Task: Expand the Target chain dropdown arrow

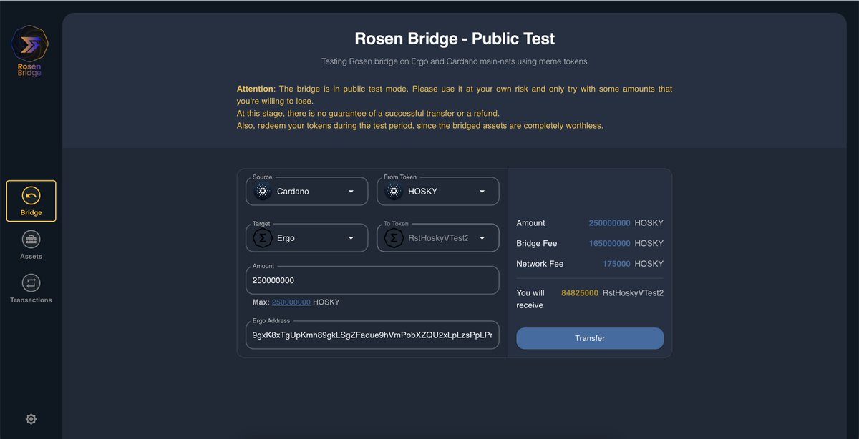Action: tap(351, 238)
